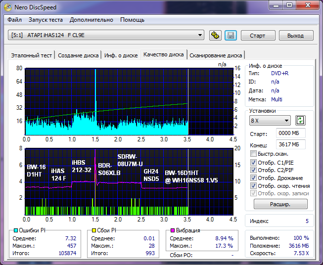Click the refresh speeds icon next to 8 X
Image resolution: width=323 pixels, height=265 pixels.
(x=300, y=120)
